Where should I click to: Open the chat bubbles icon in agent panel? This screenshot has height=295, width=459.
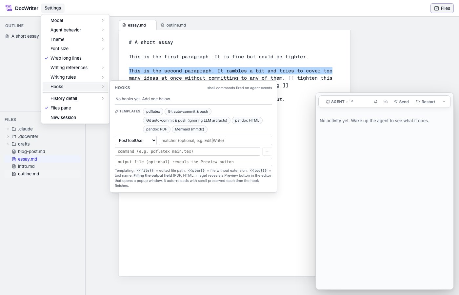pos(386,102)
